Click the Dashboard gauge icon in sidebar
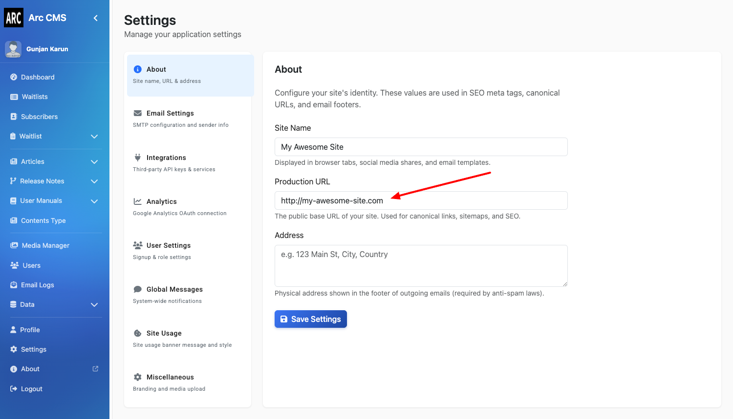The height and width of the screenshot is (419, 733). tap(14, 77)
